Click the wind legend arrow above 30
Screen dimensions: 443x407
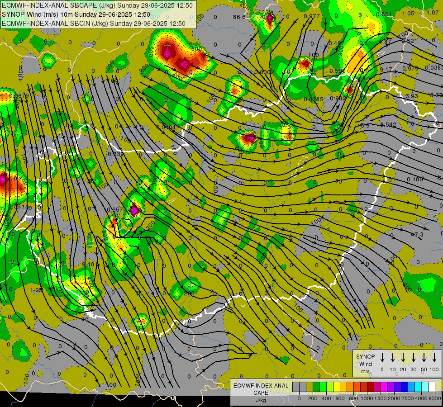(x=413, y=358)
